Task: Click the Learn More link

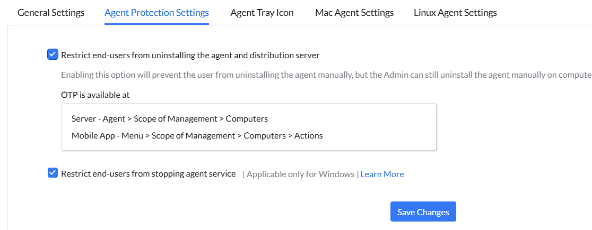Action: [382, 174]
